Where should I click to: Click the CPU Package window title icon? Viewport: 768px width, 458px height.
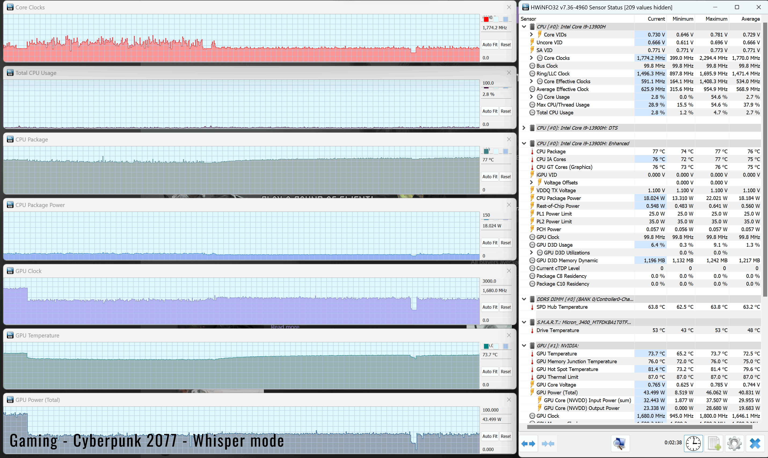[x=10, y=139]
